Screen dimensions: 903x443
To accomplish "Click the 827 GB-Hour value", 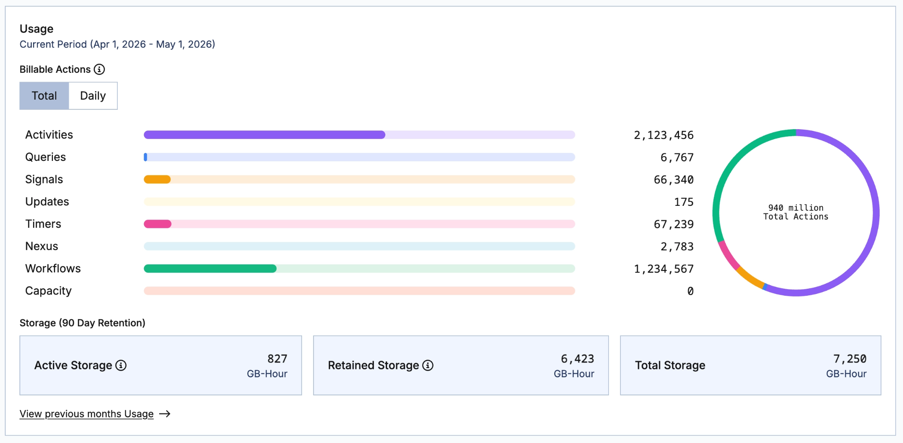I will click(x=267, y=366).
